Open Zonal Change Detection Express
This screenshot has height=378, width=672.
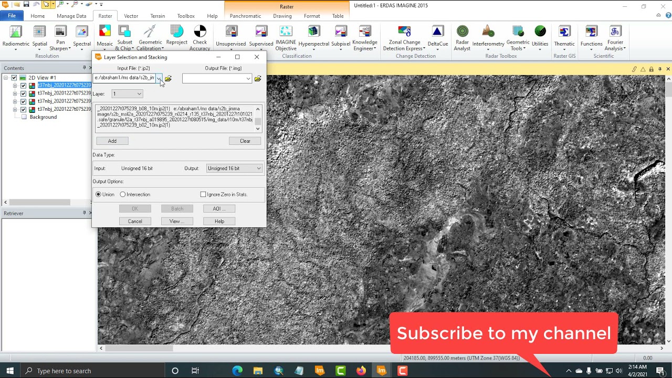click(x=404, y=38)
